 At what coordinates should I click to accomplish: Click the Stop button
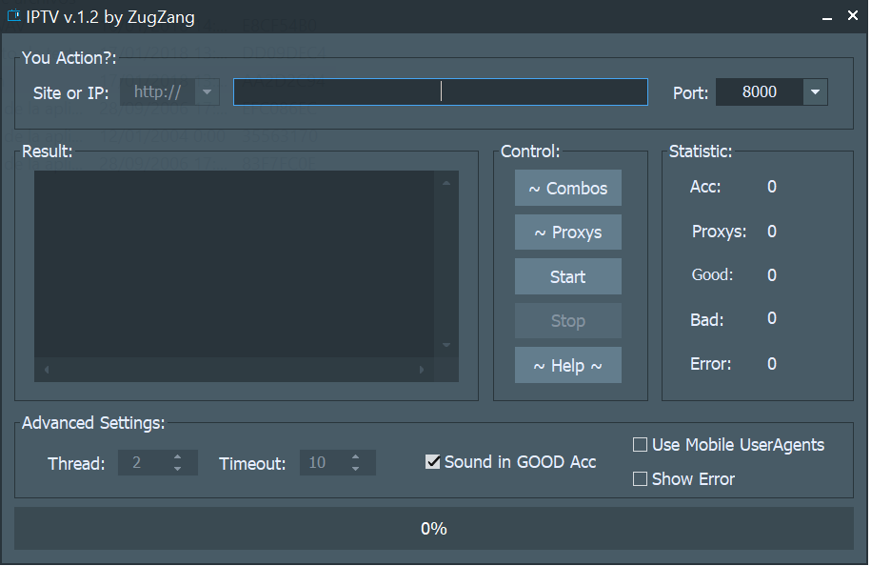point(567,321)
